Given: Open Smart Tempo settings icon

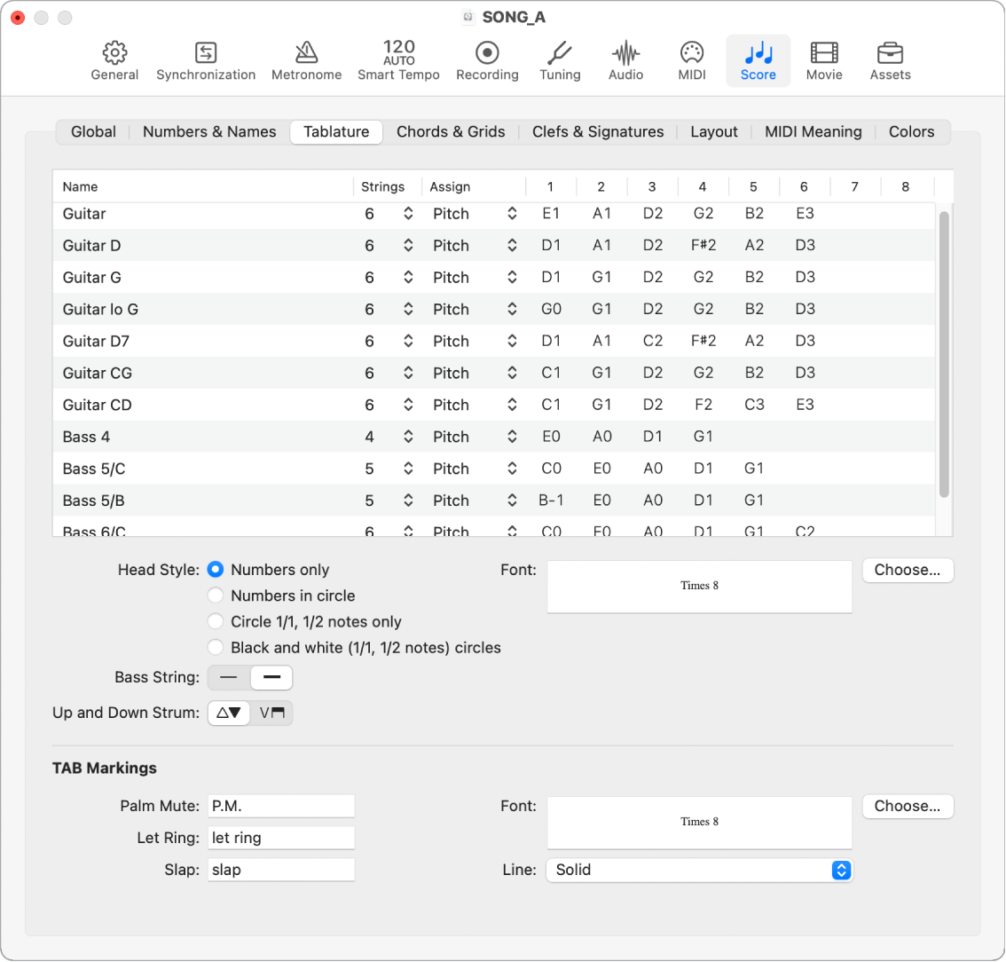Looking at the screenshot, I should [x=398, y=61].
